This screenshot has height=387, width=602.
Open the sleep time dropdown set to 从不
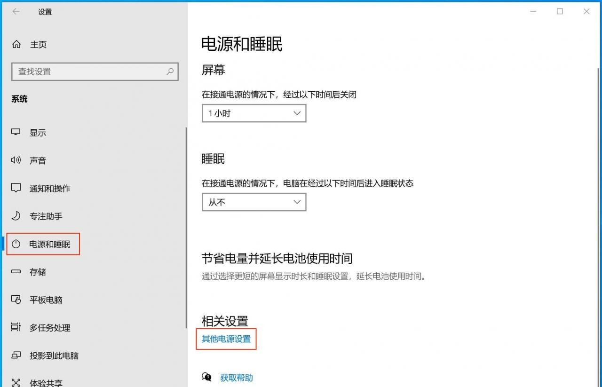click(254, 202)
